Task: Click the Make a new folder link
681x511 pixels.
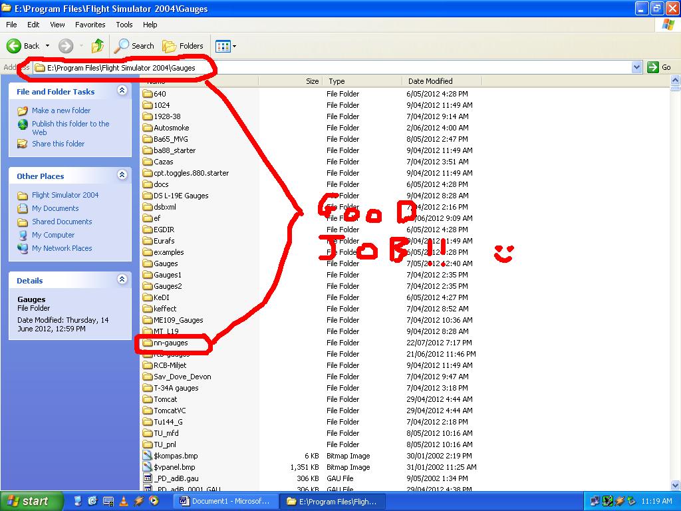Action: [61, 110]
